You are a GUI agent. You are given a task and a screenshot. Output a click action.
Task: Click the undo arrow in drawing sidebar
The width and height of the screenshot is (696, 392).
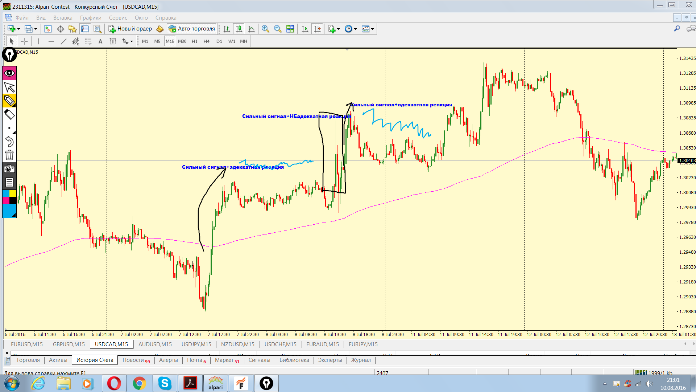(x=9, y=142)
